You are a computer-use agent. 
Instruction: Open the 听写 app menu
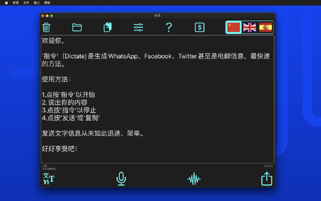coord(16,3)
